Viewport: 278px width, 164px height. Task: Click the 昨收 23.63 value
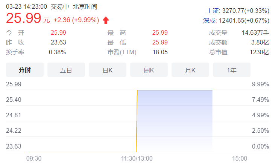[x=58, y=43]
